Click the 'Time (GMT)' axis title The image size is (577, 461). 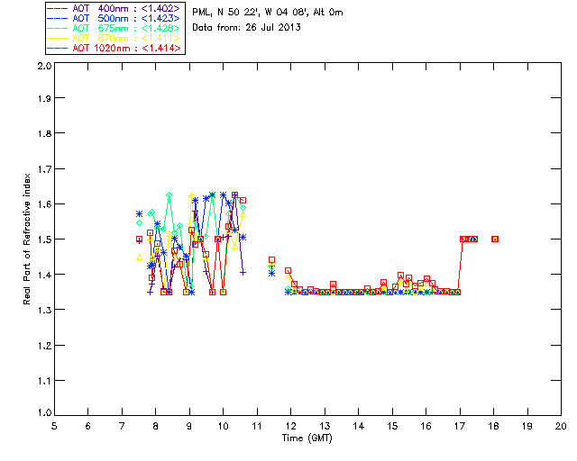pos(307,438)
